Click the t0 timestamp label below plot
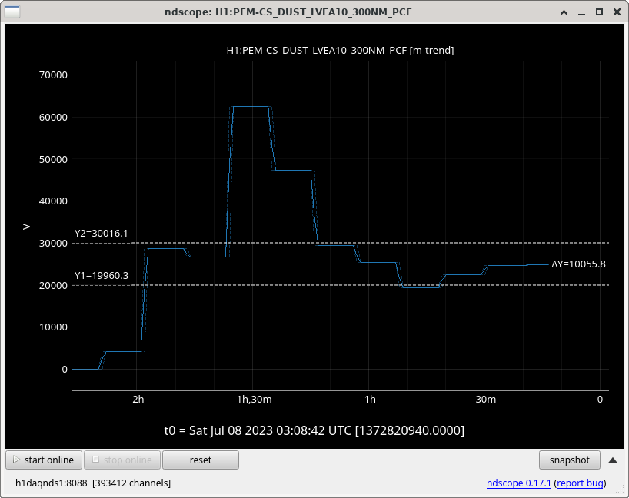Image resolution: width=629 pixels, height=498 pixels. coord(314,430)
